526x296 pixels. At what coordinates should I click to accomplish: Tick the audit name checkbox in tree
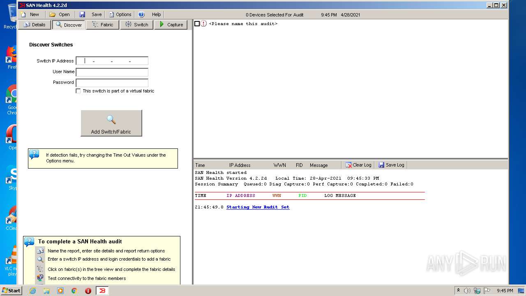197,24
